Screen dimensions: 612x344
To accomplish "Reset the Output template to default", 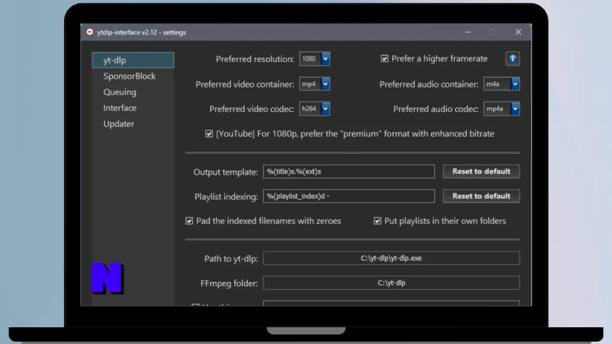I will 481,171.
